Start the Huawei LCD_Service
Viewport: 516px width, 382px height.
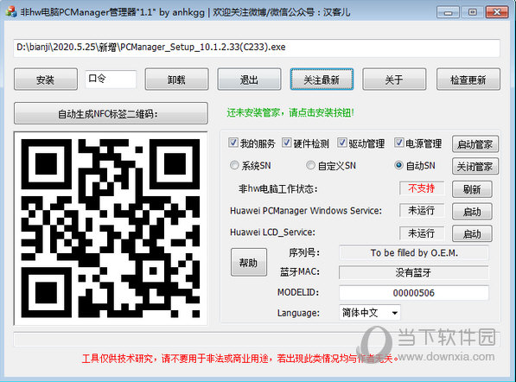(472, 233)
